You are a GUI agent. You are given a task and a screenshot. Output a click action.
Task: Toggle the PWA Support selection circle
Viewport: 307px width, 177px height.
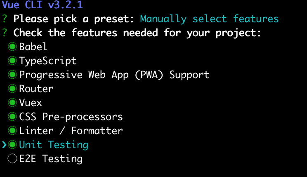[x=12, y=75]
